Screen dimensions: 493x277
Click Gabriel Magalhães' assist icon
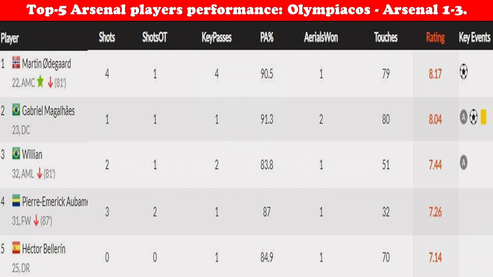pyautogui.click(x=463, y=117)
